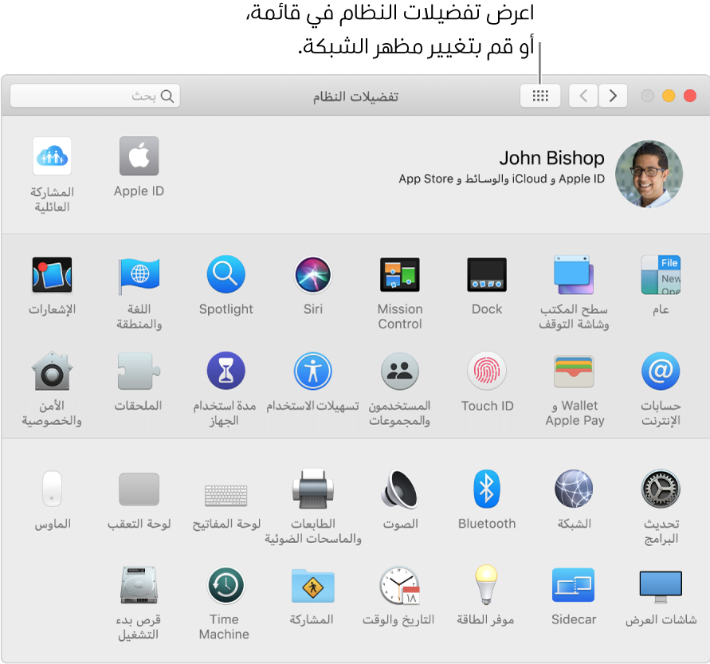Open Date & Time (التاريخ والوقت) clock icon
Screen dimensions: 710x664
point(400,585)
